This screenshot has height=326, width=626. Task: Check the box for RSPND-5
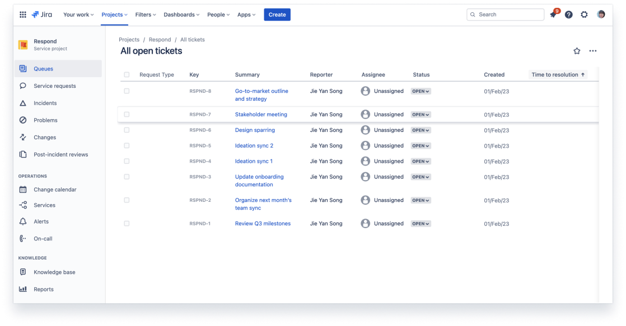(127, 145)
